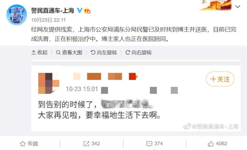Click the upward arrow icon beside 收起
The image size is (247, 150).
(34, 53)
